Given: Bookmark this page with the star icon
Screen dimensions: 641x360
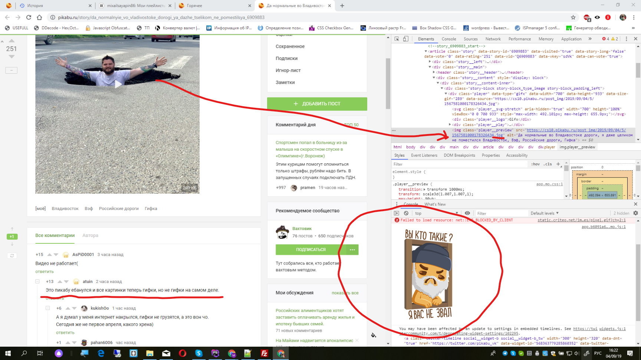Looking at the screenshot, I should (573, 17).
